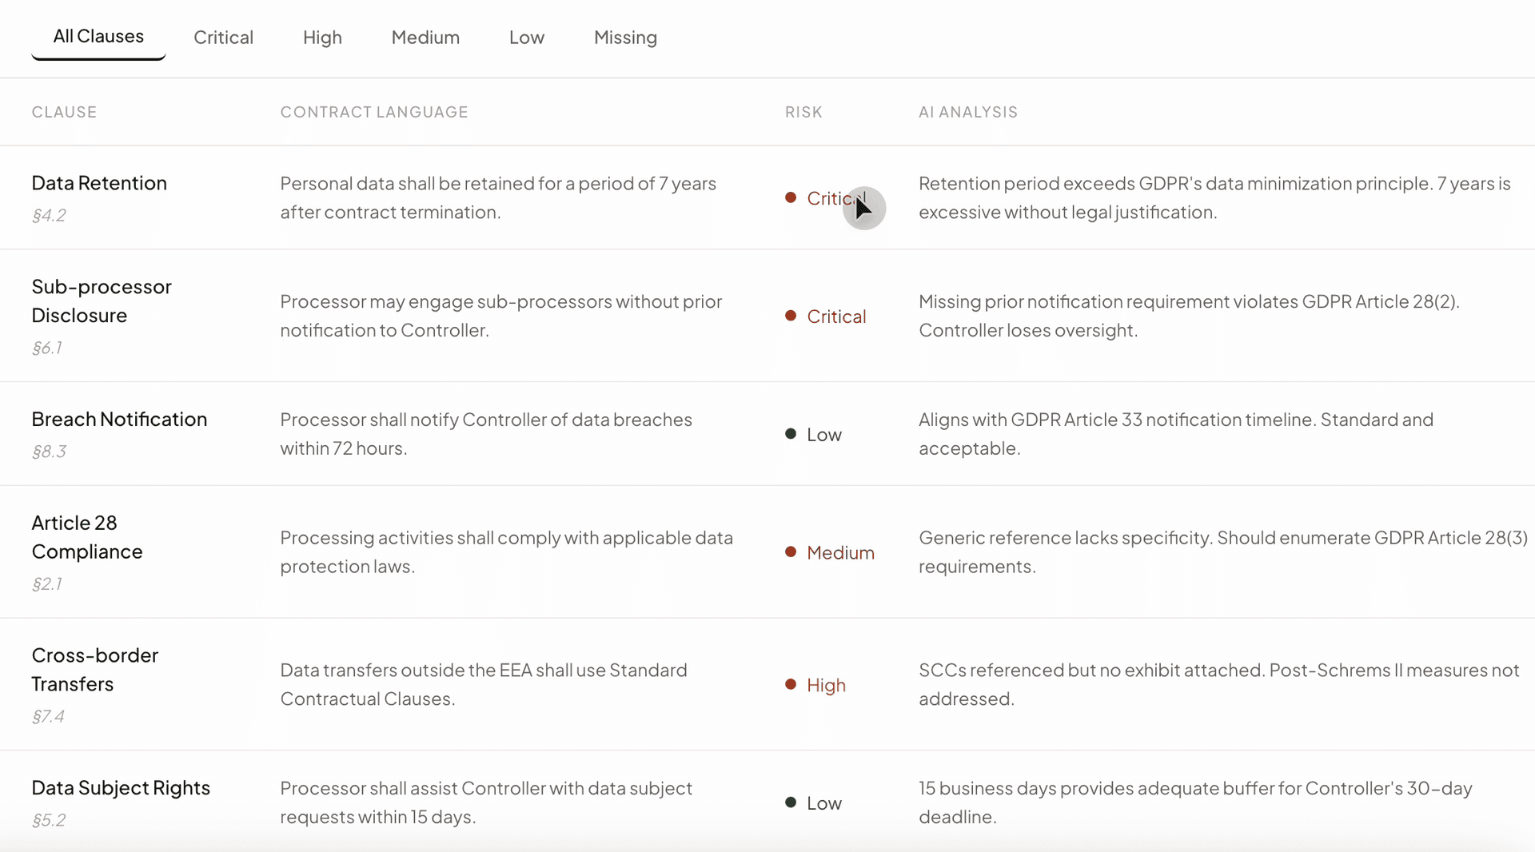Switch to the Low filter tab
1535x852 pixels.
[x=526, y=37]
